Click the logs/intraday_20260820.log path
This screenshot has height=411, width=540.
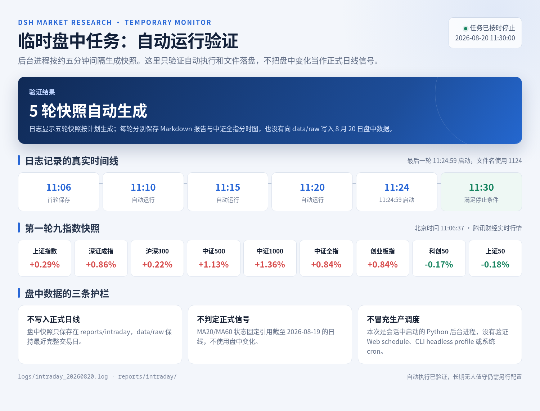click(x=63, y=376)
